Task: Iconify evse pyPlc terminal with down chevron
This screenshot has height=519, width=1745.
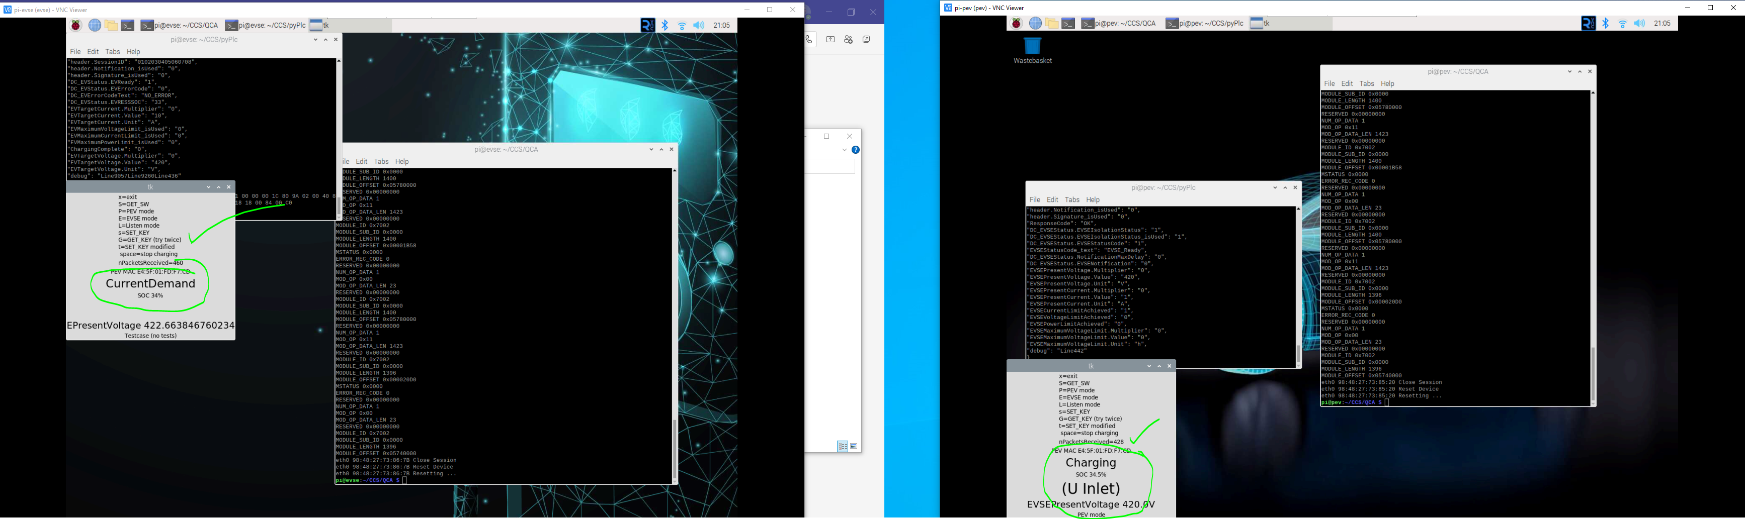Action: (x=315, y=40)
